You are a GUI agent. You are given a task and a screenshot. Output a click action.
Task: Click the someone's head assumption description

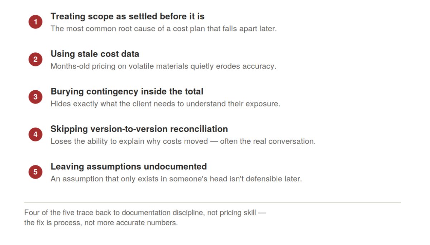[176, 179]
